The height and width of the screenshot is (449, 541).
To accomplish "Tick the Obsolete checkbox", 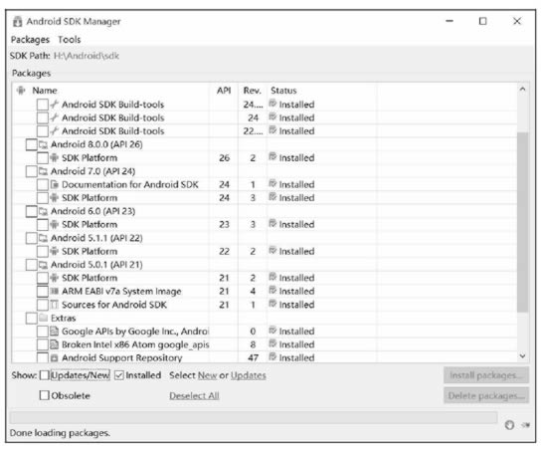I will point(45,395).
